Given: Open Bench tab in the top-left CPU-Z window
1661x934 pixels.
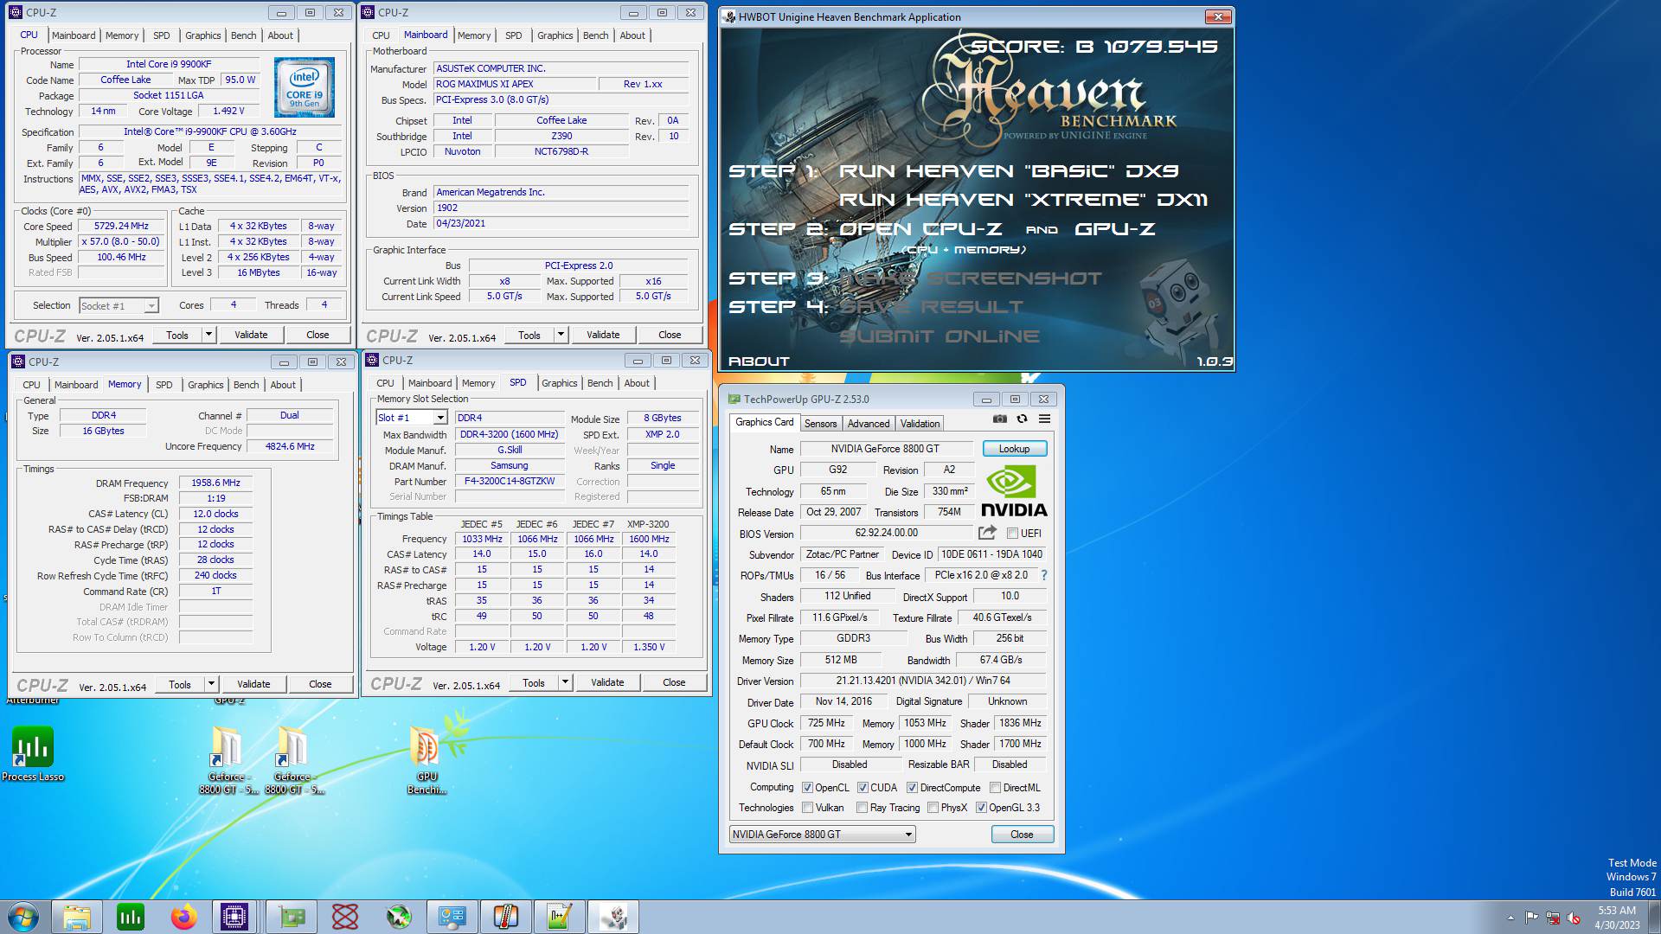Looking at the screenshot, I should click(x=243, y=35).
